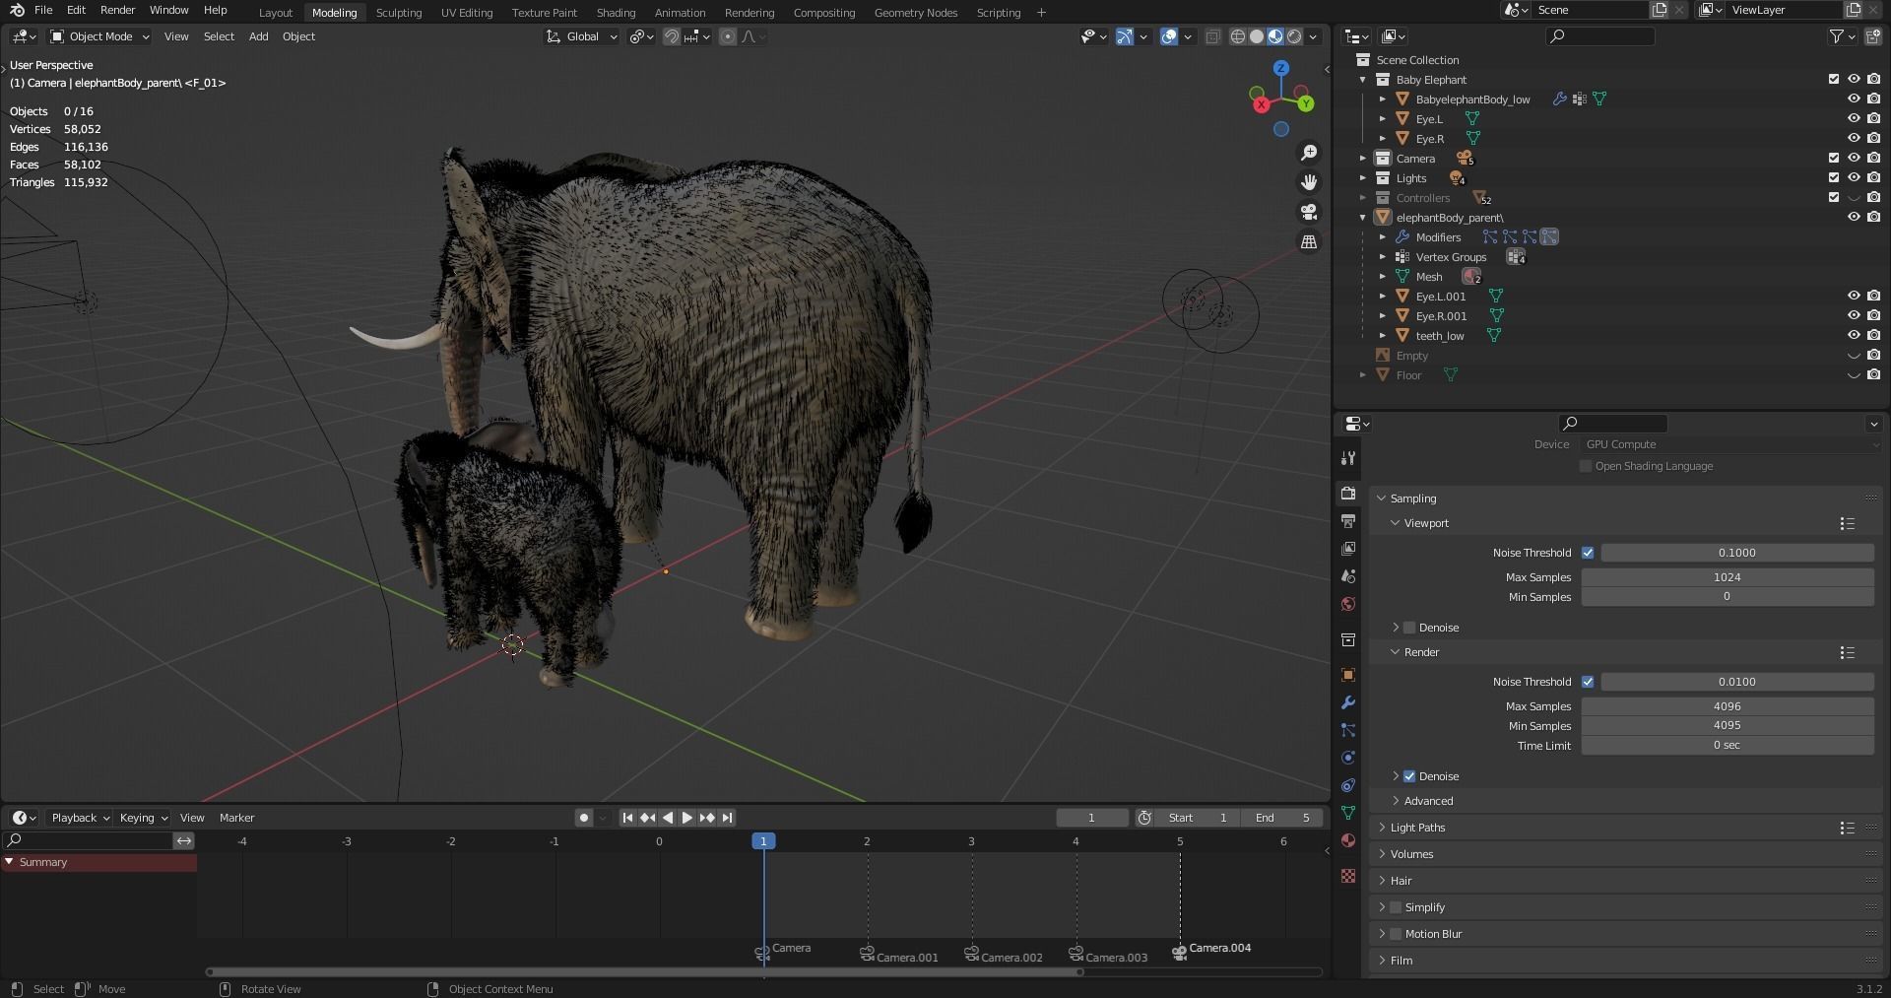Toggle X-ray display icon
The image size is (1891, 998).
1212,36
